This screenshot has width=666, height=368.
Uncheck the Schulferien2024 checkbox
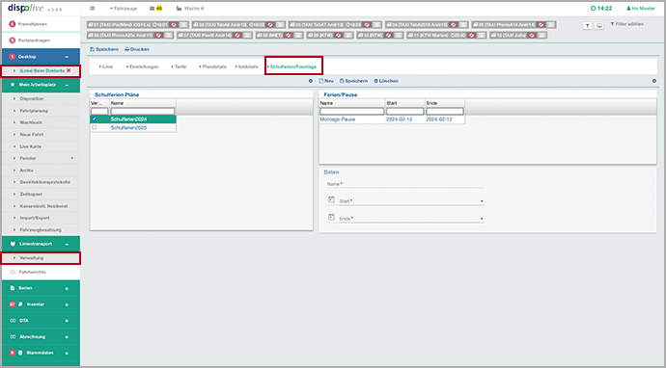pyautogui.click(x=95, y=119)
